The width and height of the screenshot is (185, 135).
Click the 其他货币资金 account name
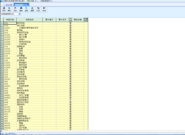[30, 32]
